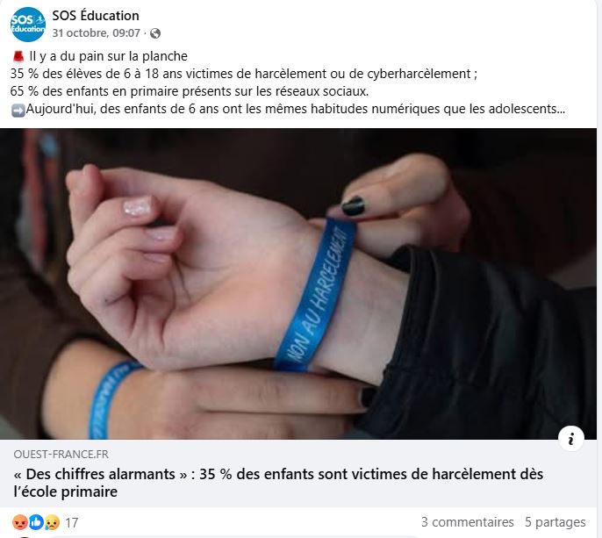Click the globe public audience icon

(155, 33)
